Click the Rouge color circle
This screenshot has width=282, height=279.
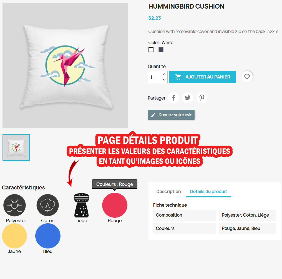pos(115,205)
